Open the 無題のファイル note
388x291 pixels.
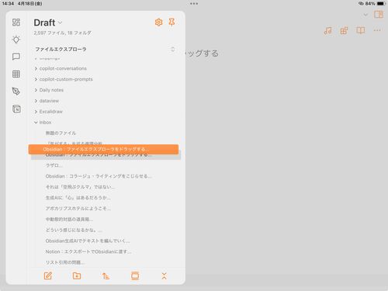[61, 133]
